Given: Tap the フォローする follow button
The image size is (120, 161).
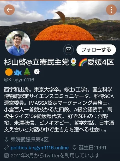Looking at the screenshot, I should 96,50.
